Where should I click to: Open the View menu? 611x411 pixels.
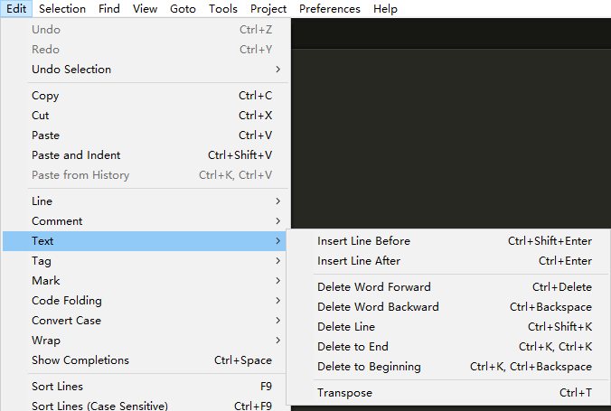pyautogui.click(x=145, y=8)
